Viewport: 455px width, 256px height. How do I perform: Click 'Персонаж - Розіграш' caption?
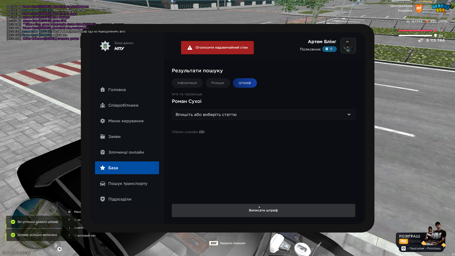424,249
